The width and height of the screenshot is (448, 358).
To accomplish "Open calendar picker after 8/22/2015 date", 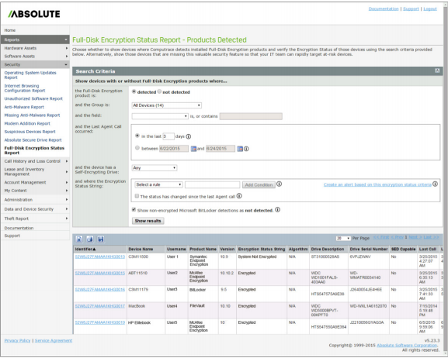I will pyautogui.click(x=193, y=149).
